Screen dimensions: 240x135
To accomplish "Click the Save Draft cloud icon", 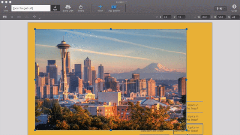I will point(68,7).
